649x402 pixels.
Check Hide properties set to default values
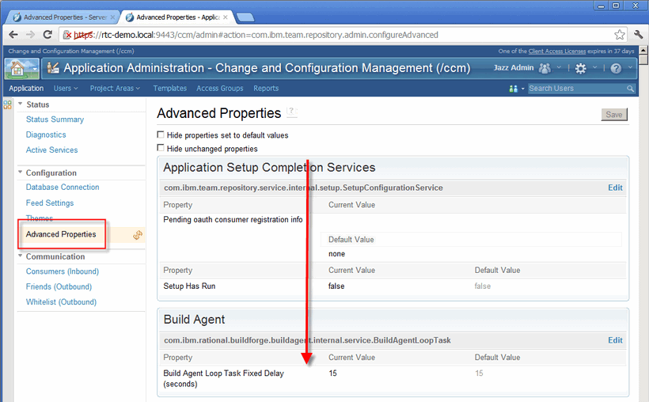click(161, 135)
